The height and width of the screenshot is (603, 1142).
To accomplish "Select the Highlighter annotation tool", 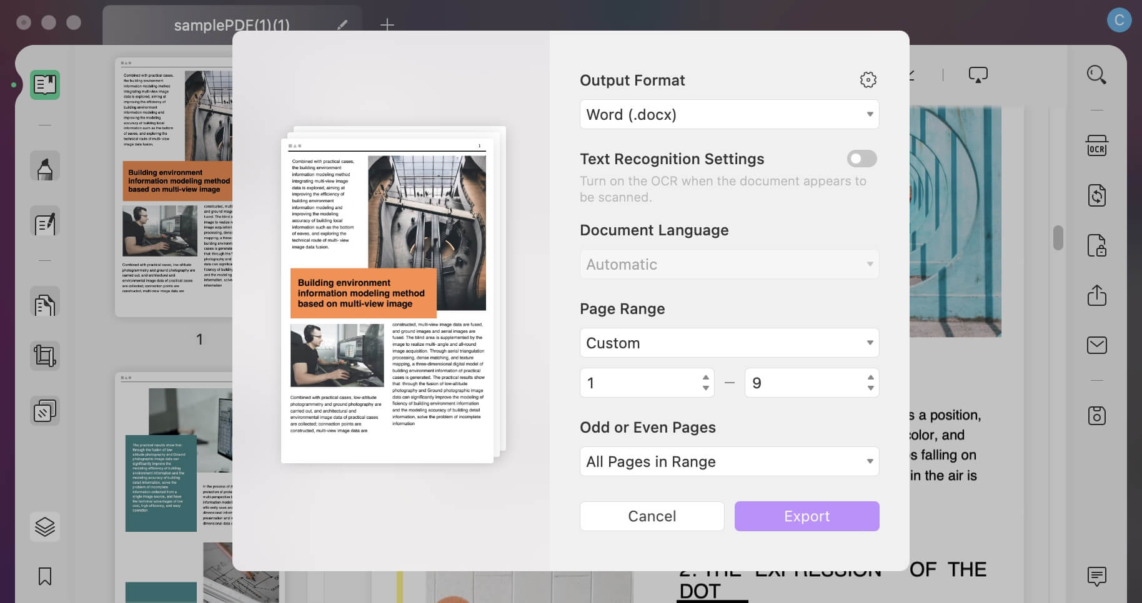I will coord(44,165).
